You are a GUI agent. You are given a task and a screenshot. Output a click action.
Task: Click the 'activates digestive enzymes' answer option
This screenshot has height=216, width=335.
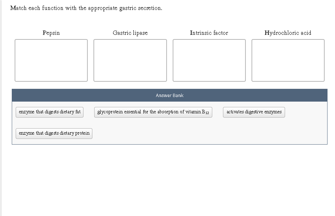(254, 112)
